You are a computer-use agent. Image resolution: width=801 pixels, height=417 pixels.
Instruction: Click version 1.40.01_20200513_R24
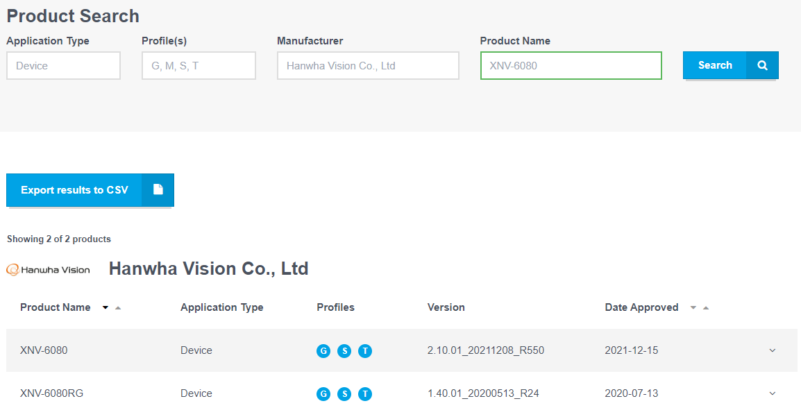483,393
